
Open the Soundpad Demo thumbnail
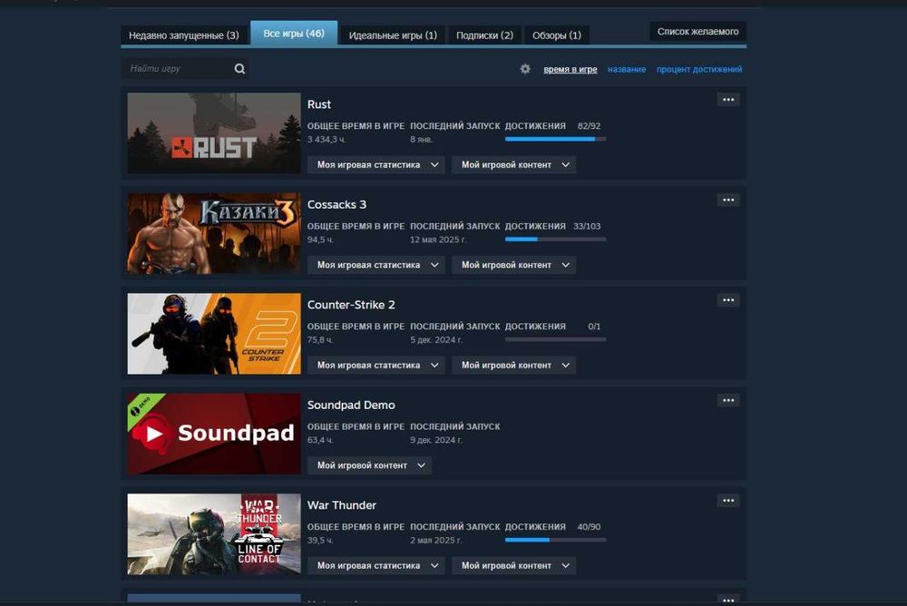click(214, 434)
